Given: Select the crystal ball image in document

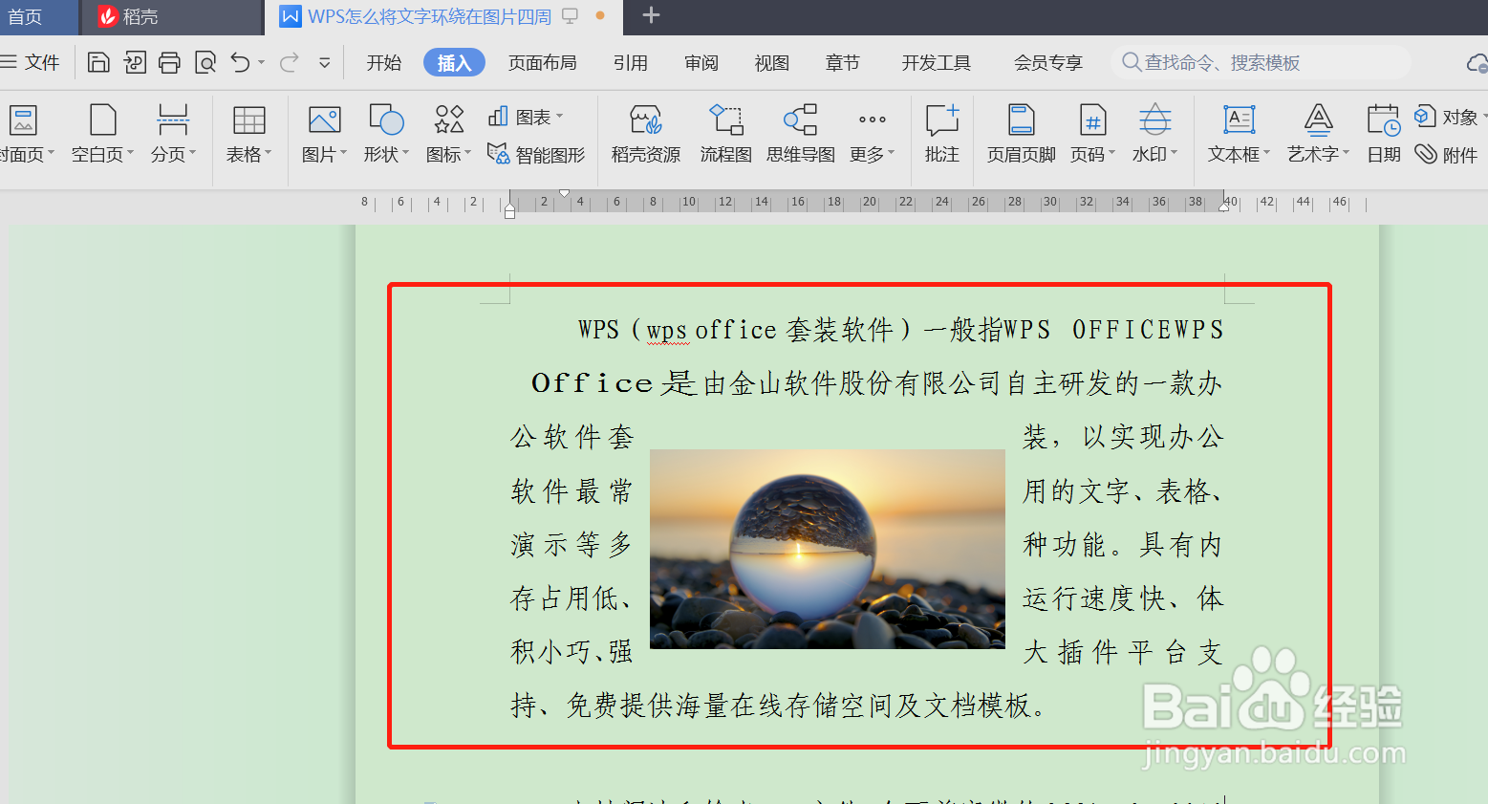Looking at the screenshot, I should click(828, 549).
